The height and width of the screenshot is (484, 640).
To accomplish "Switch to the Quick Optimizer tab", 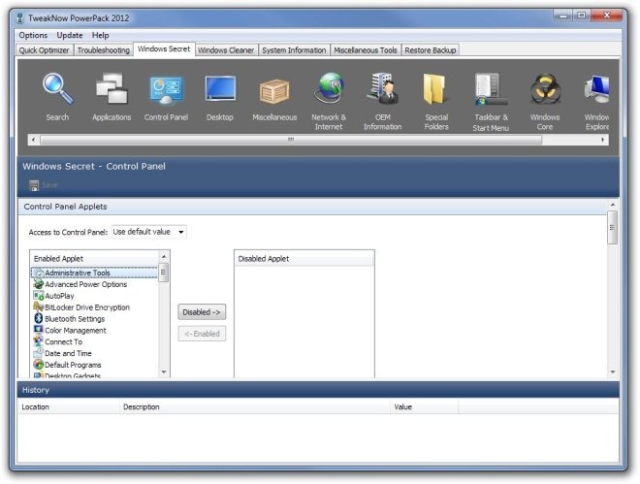I will pos(44,50).
